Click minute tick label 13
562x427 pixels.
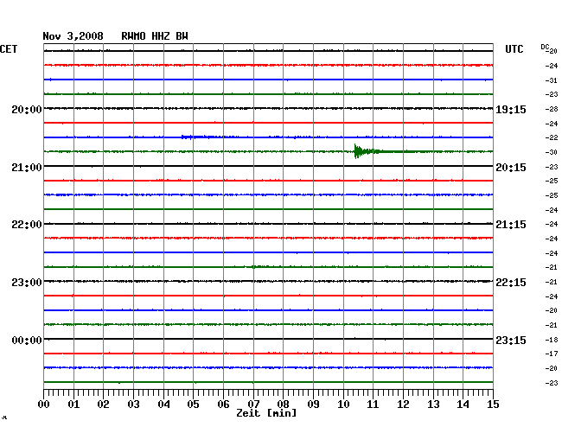pos(433,404)
